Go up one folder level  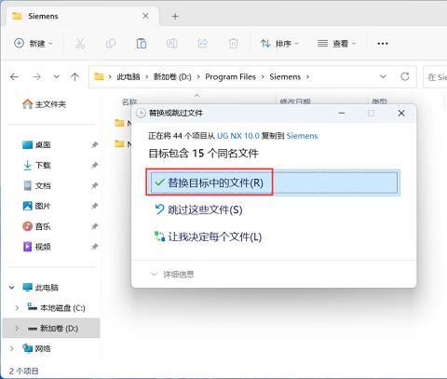74,76
